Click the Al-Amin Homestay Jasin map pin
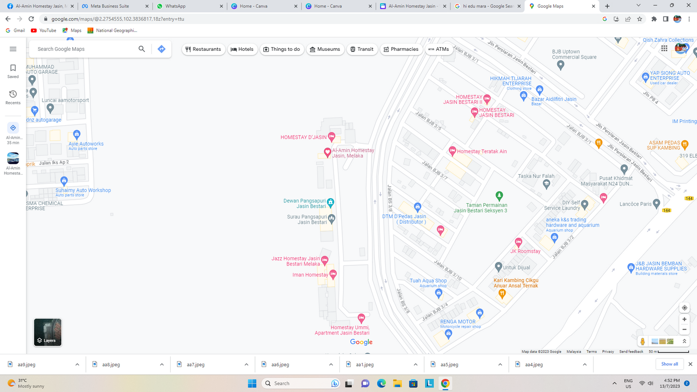 pyautogui.click(x=327, y=152)
